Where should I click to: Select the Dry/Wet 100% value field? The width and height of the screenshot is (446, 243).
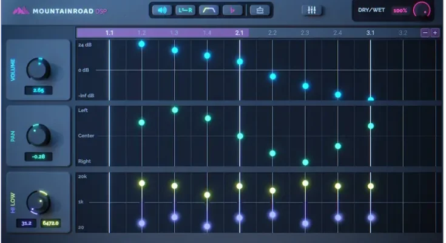(399, 11)
